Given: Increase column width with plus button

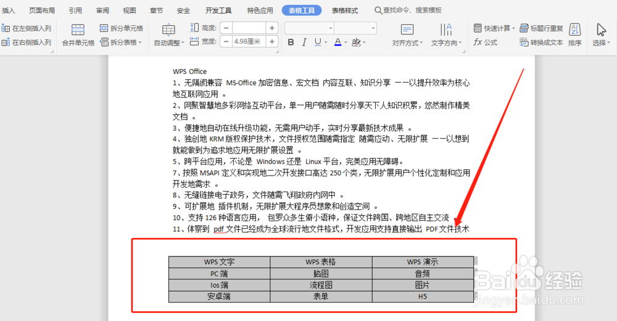Looking at the screenshot, I should point(272,41).
